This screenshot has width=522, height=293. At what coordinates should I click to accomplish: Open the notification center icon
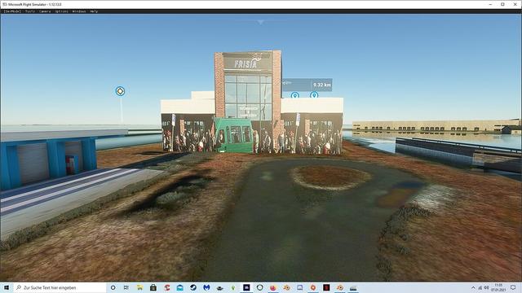pyautogui.click(x=513, y=287)
